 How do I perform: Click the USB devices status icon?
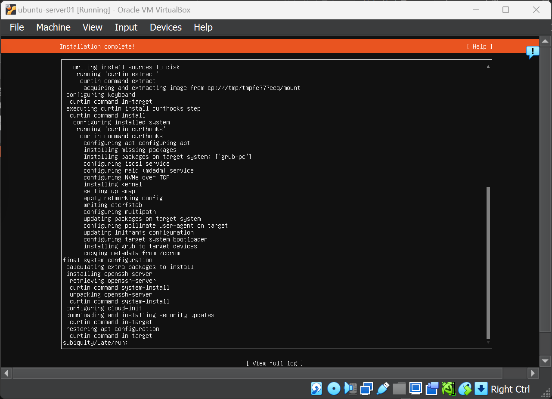[x=383, y=389]
